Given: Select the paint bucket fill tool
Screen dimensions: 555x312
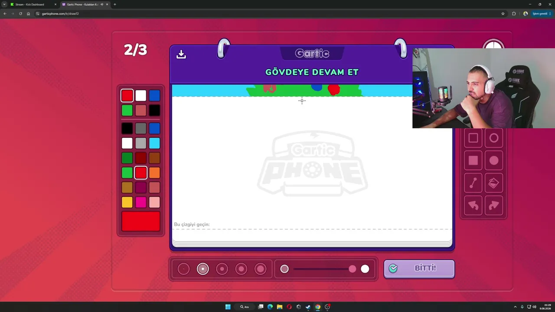Looking at the screenshot, I should click(x=494, y=183).
